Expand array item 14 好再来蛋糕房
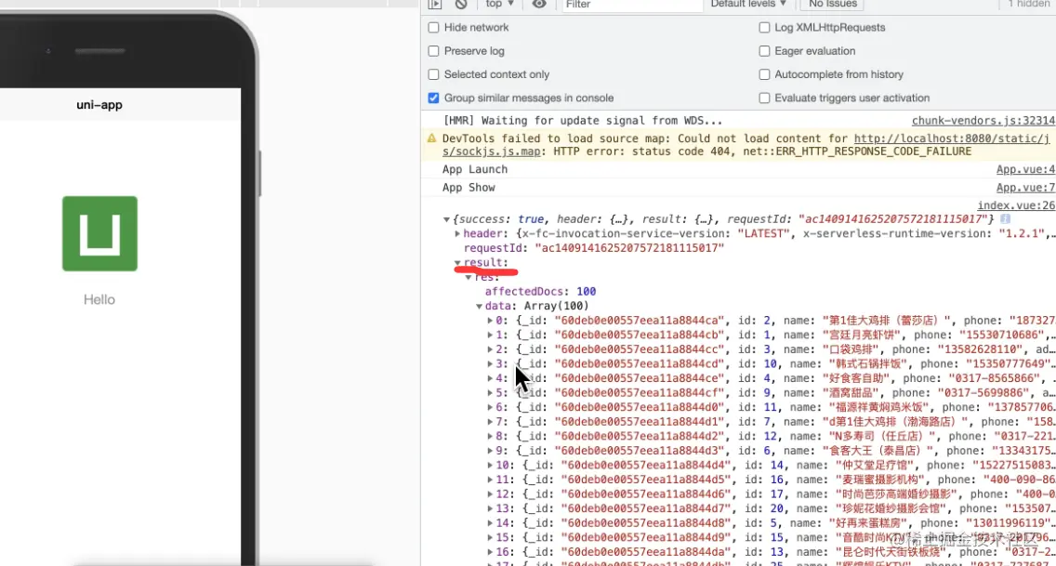 490,523
